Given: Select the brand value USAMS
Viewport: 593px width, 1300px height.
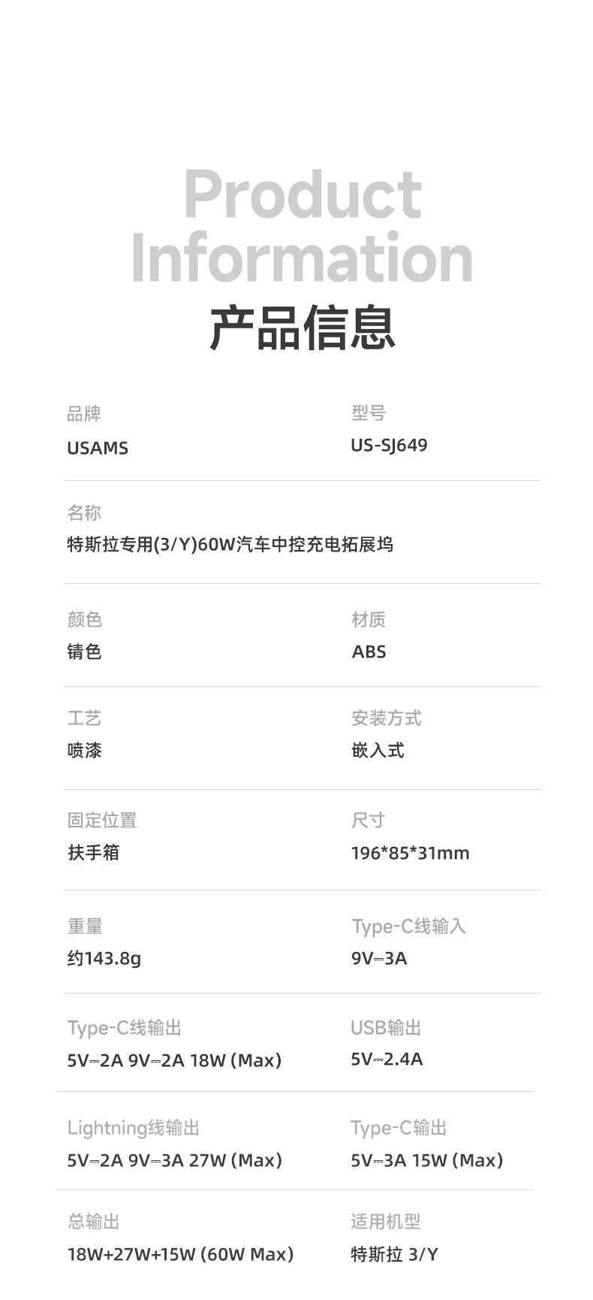Looking at the screenshot, I should point(98,448).
